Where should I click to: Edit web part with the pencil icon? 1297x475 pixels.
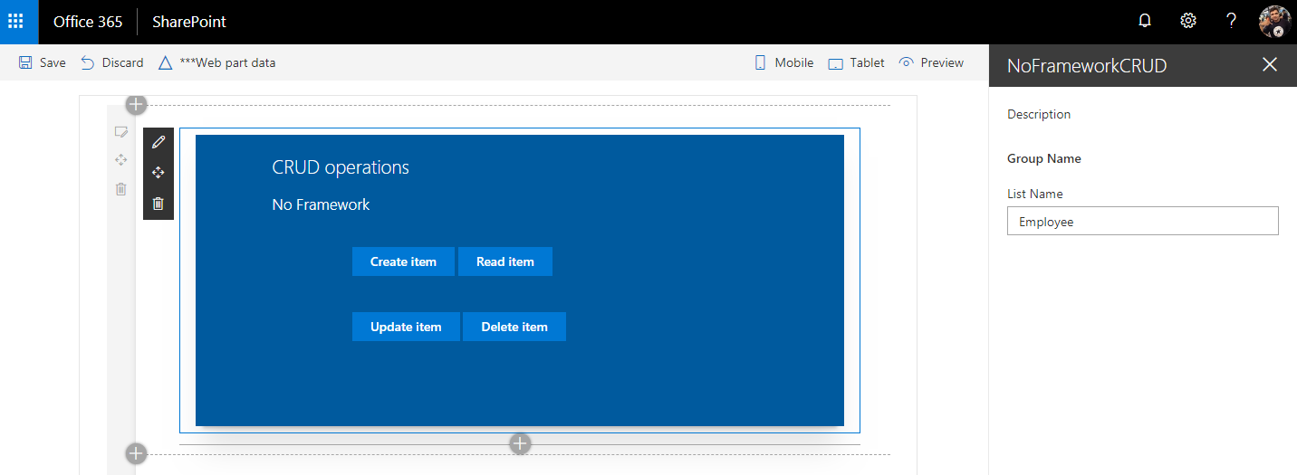(x=159, y=142)
